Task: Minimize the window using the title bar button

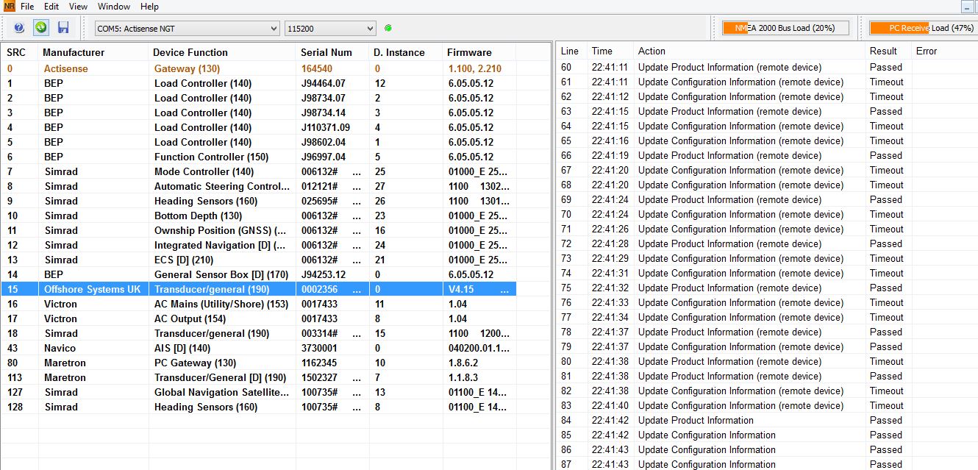Action: point(967,7)
